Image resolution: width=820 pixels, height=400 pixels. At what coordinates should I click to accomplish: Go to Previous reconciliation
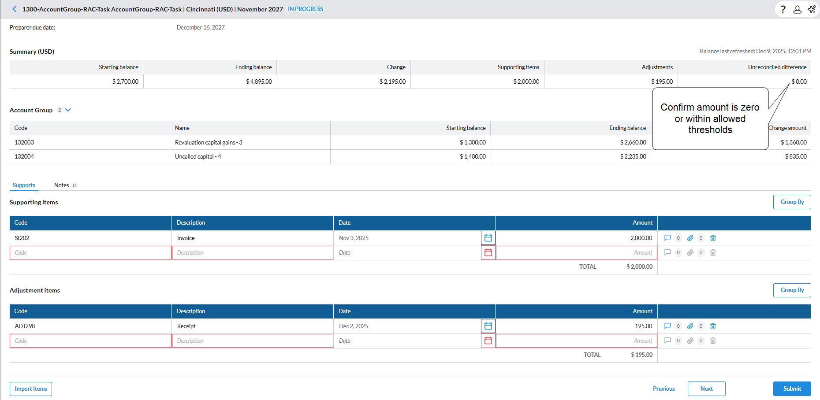(663, 389)
